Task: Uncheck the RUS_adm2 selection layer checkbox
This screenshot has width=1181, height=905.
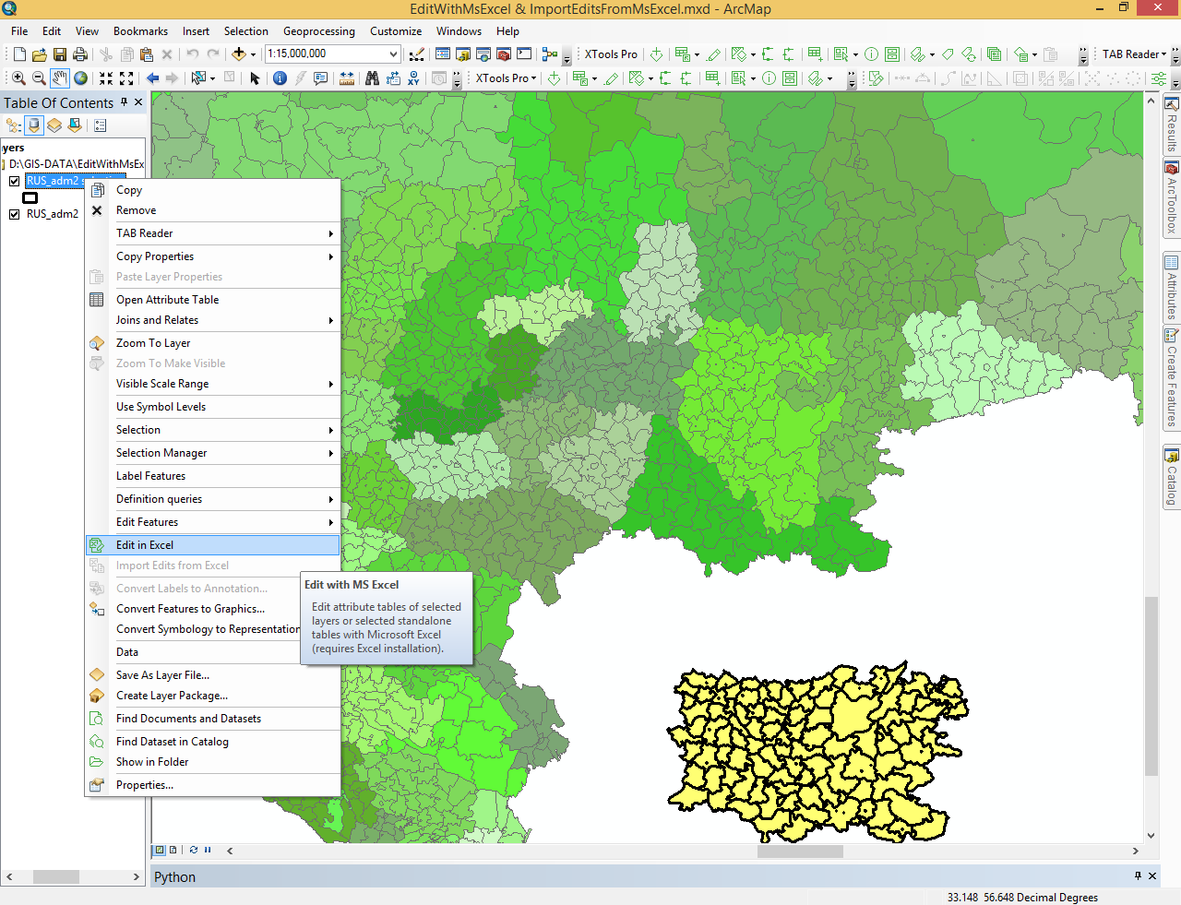Action: point(14,181)
